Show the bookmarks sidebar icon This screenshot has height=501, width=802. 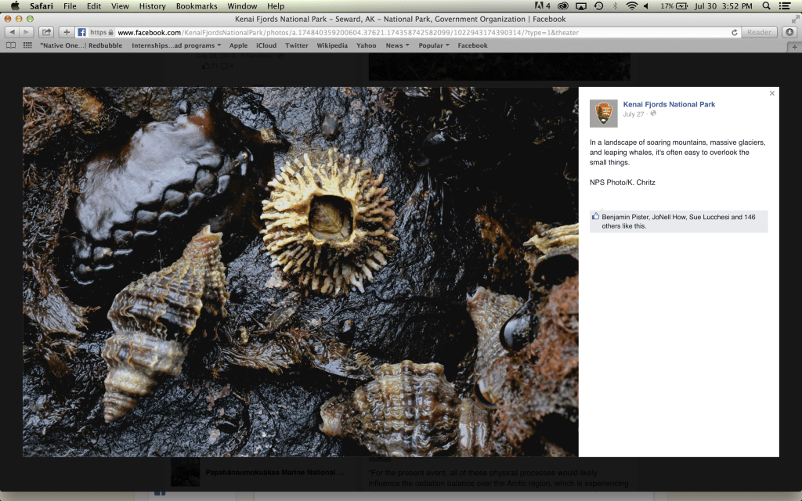tap(11, 45)
